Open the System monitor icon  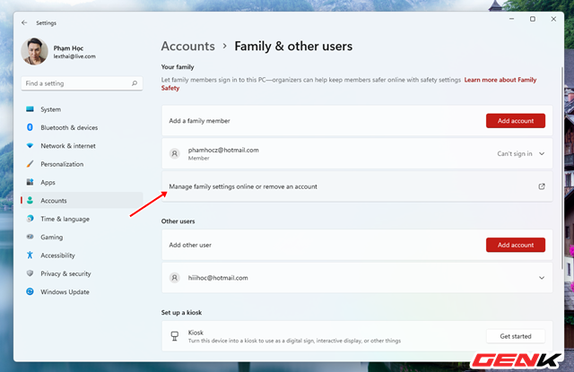(x=30, y=109)
